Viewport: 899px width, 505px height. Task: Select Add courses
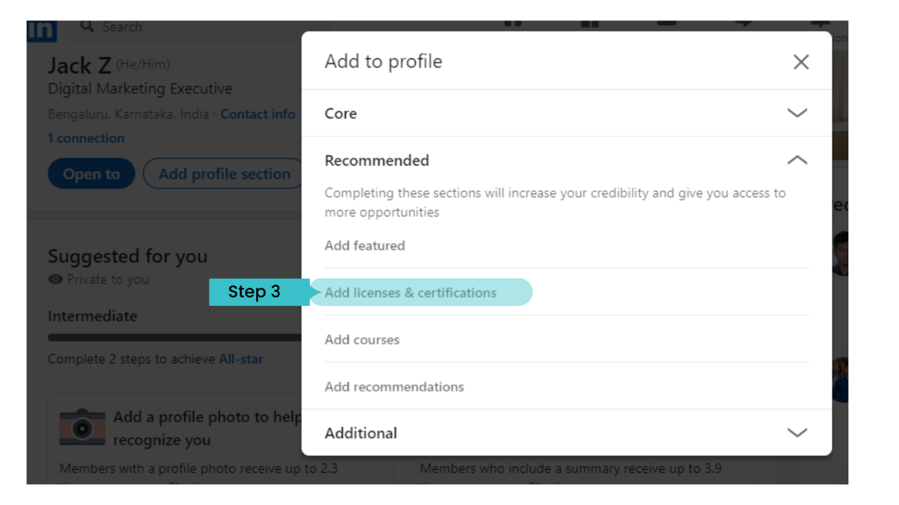(362, 339)
